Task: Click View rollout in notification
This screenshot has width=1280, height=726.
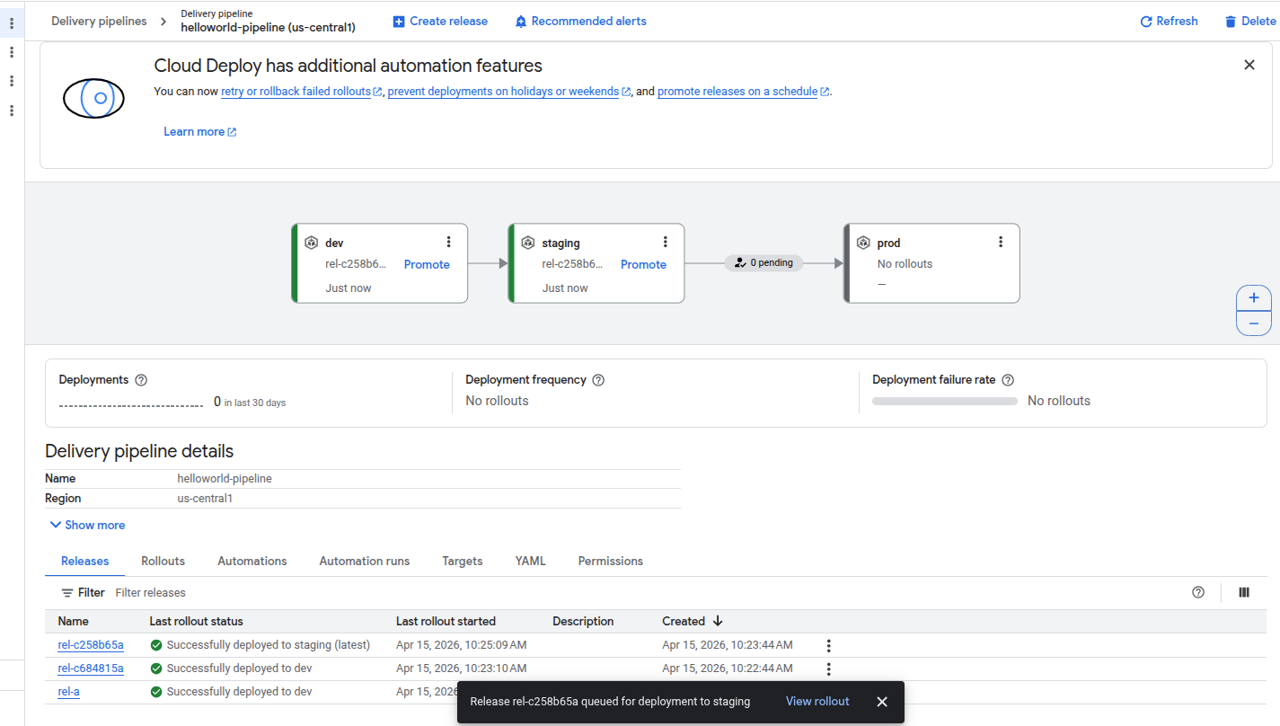Action: coord(817,702)
